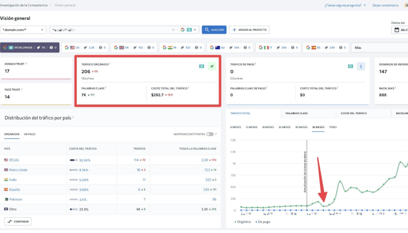
Task: Click the dollar icon in Tráfico de pago card
Action: [x=361, y=66]
